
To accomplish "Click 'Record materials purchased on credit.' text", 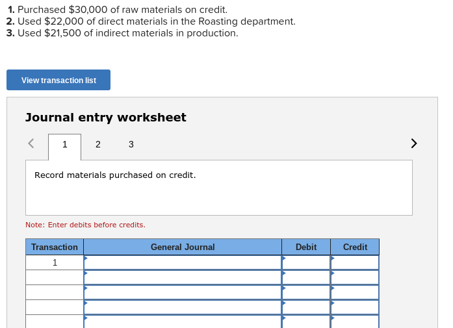I will pyautogui.click(x=115, y=175).
